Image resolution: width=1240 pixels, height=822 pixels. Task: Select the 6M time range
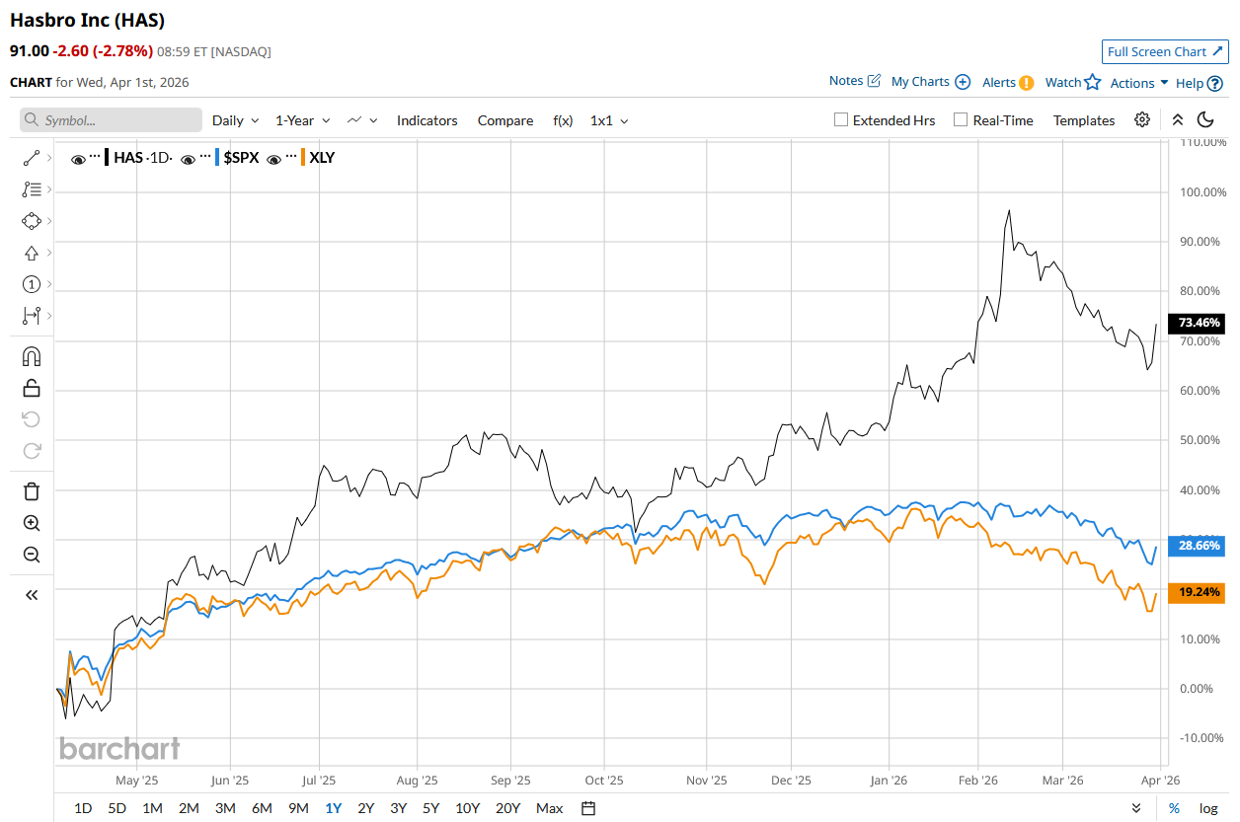[262, 808]
